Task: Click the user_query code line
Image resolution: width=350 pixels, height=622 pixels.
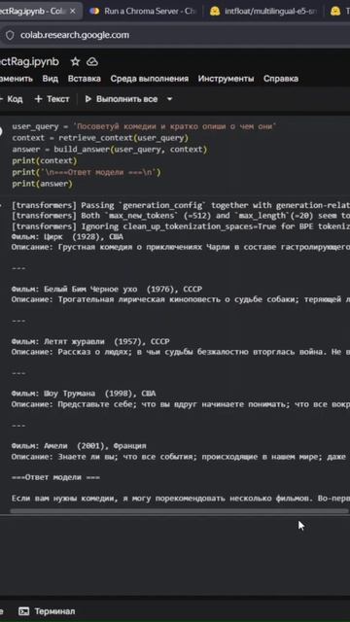Action: coord(145,126)
